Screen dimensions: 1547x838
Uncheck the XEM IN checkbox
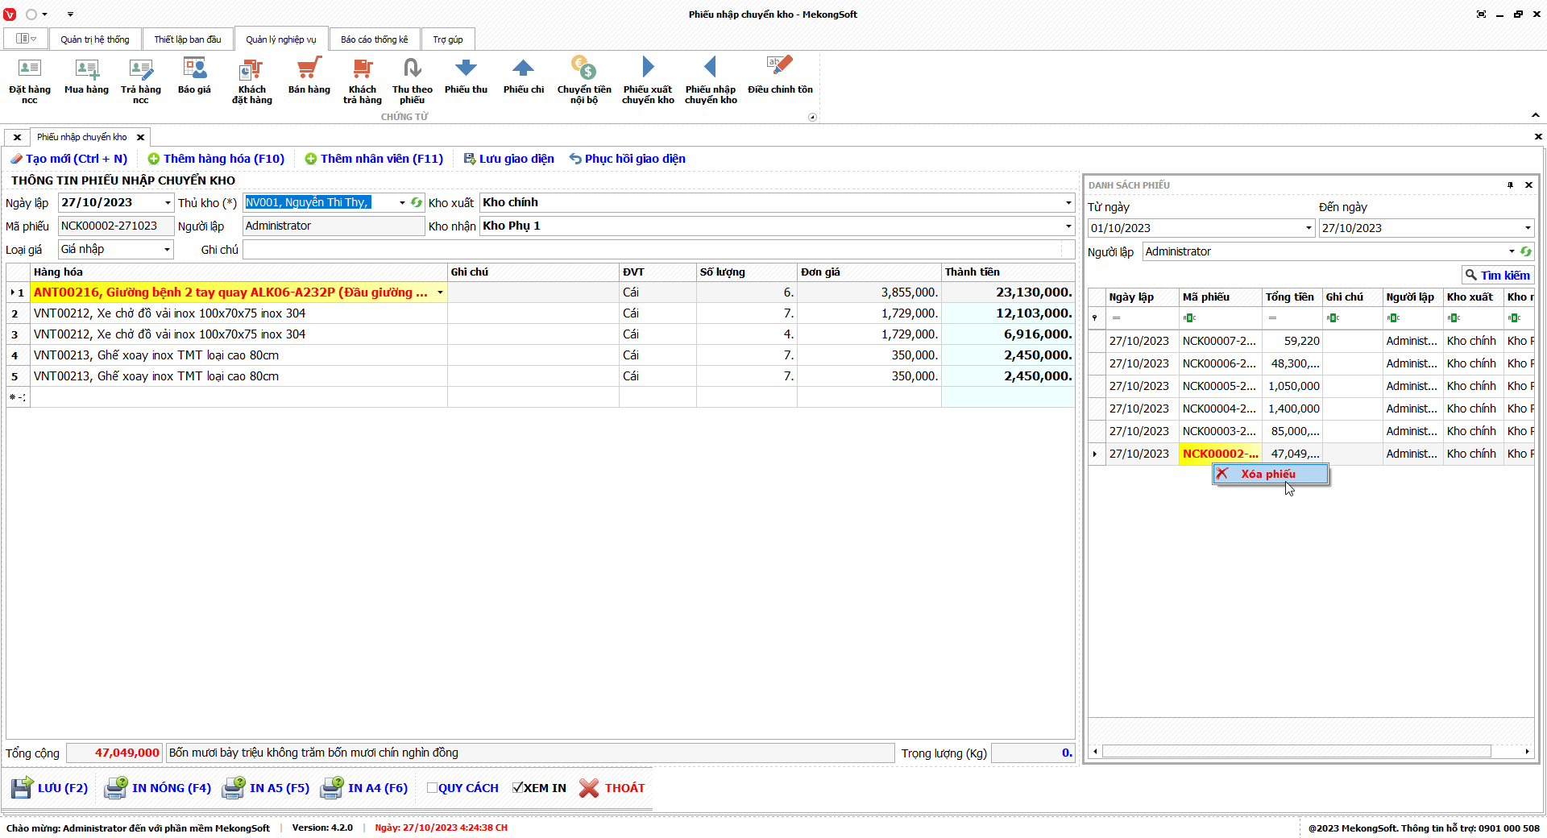(517, 788)
